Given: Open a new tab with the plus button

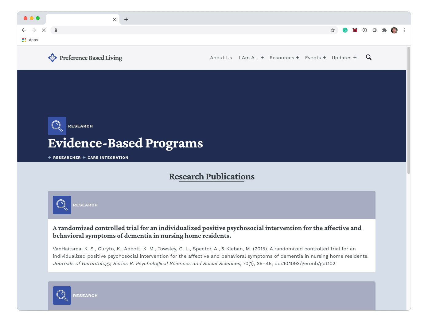Looking at the screenshot, I should (126, 19).
